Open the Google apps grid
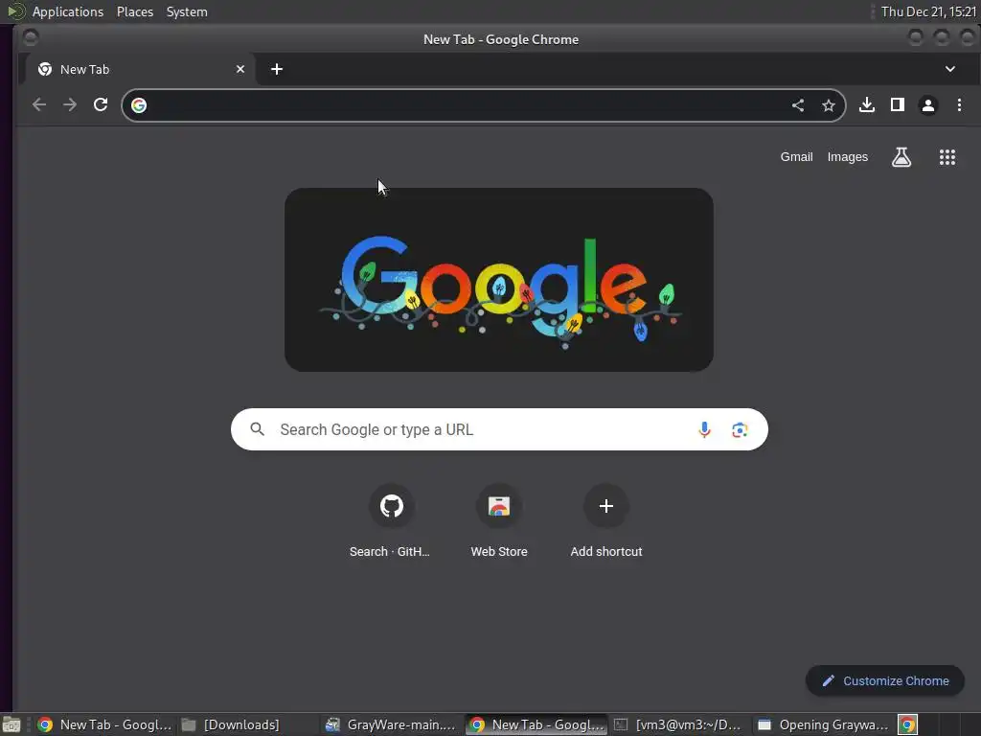The height and width of the screenshot is (736, 981). pos(947,157)
